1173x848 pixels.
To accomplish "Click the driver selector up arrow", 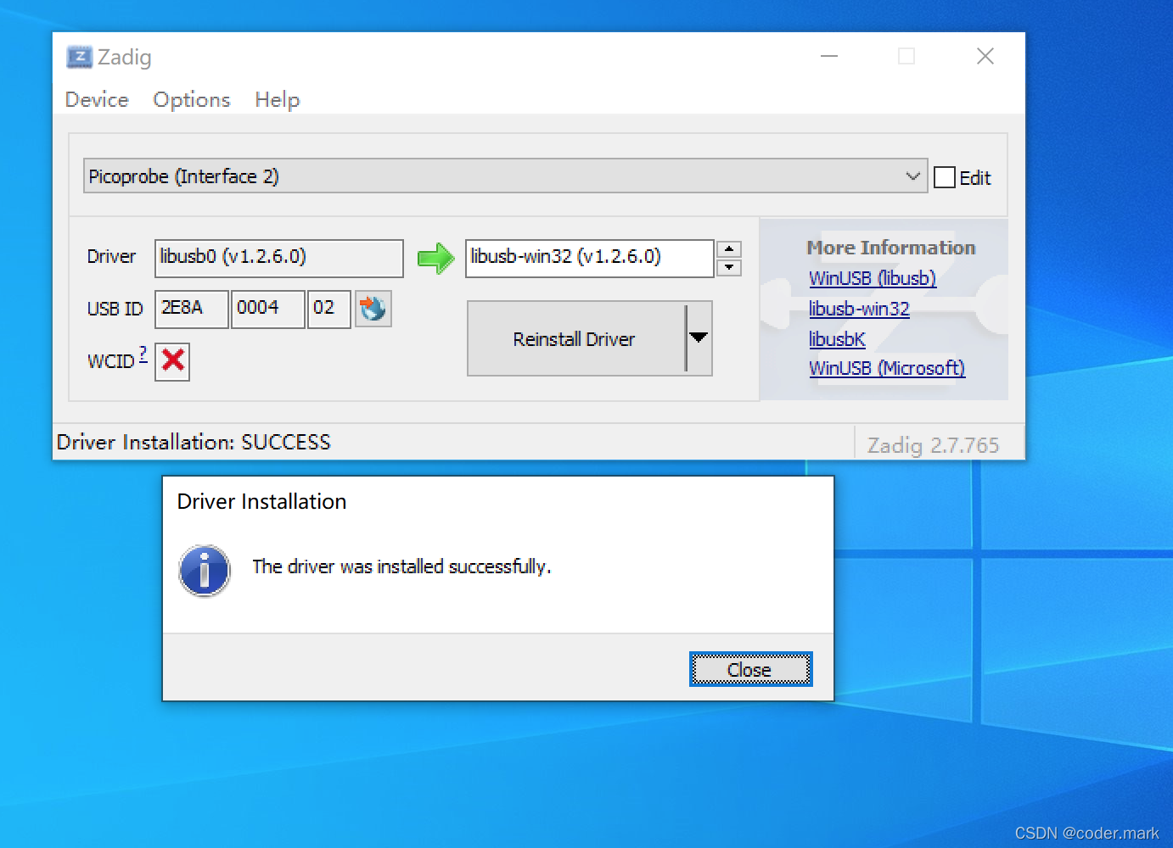I will click(x=729, y=249).
